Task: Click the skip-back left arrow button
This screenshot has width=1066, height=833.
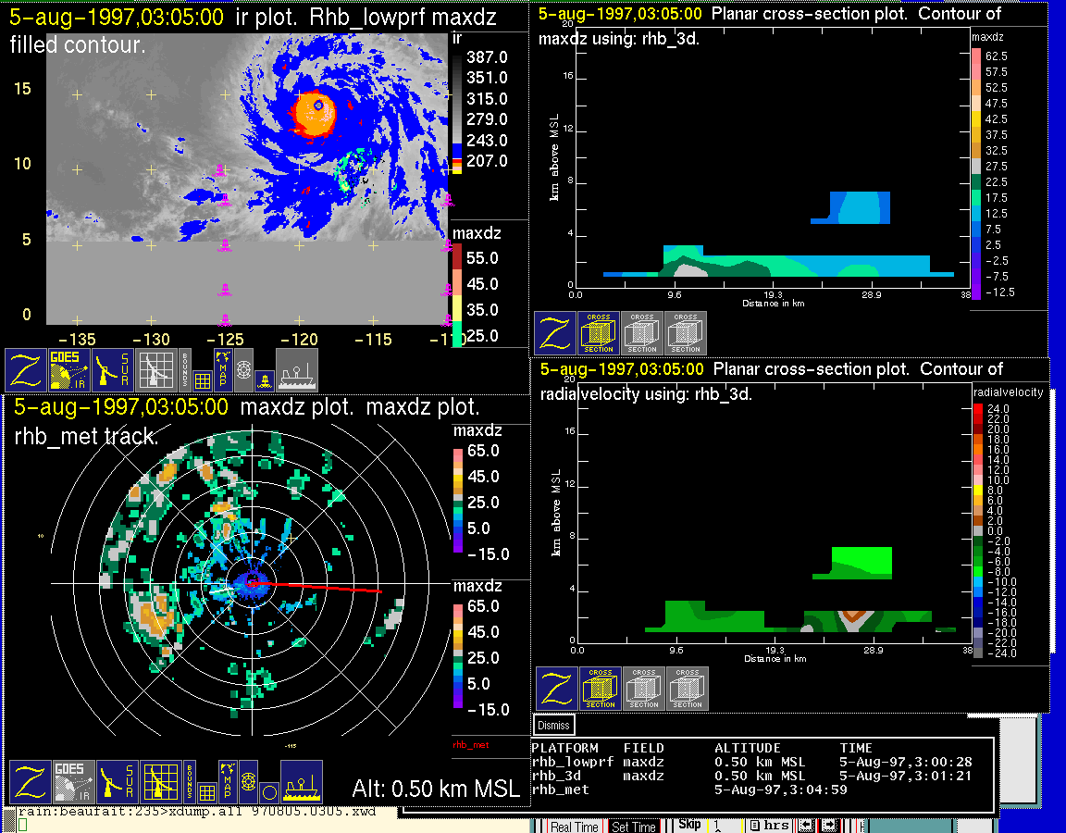Action: [x=806, y=826]
